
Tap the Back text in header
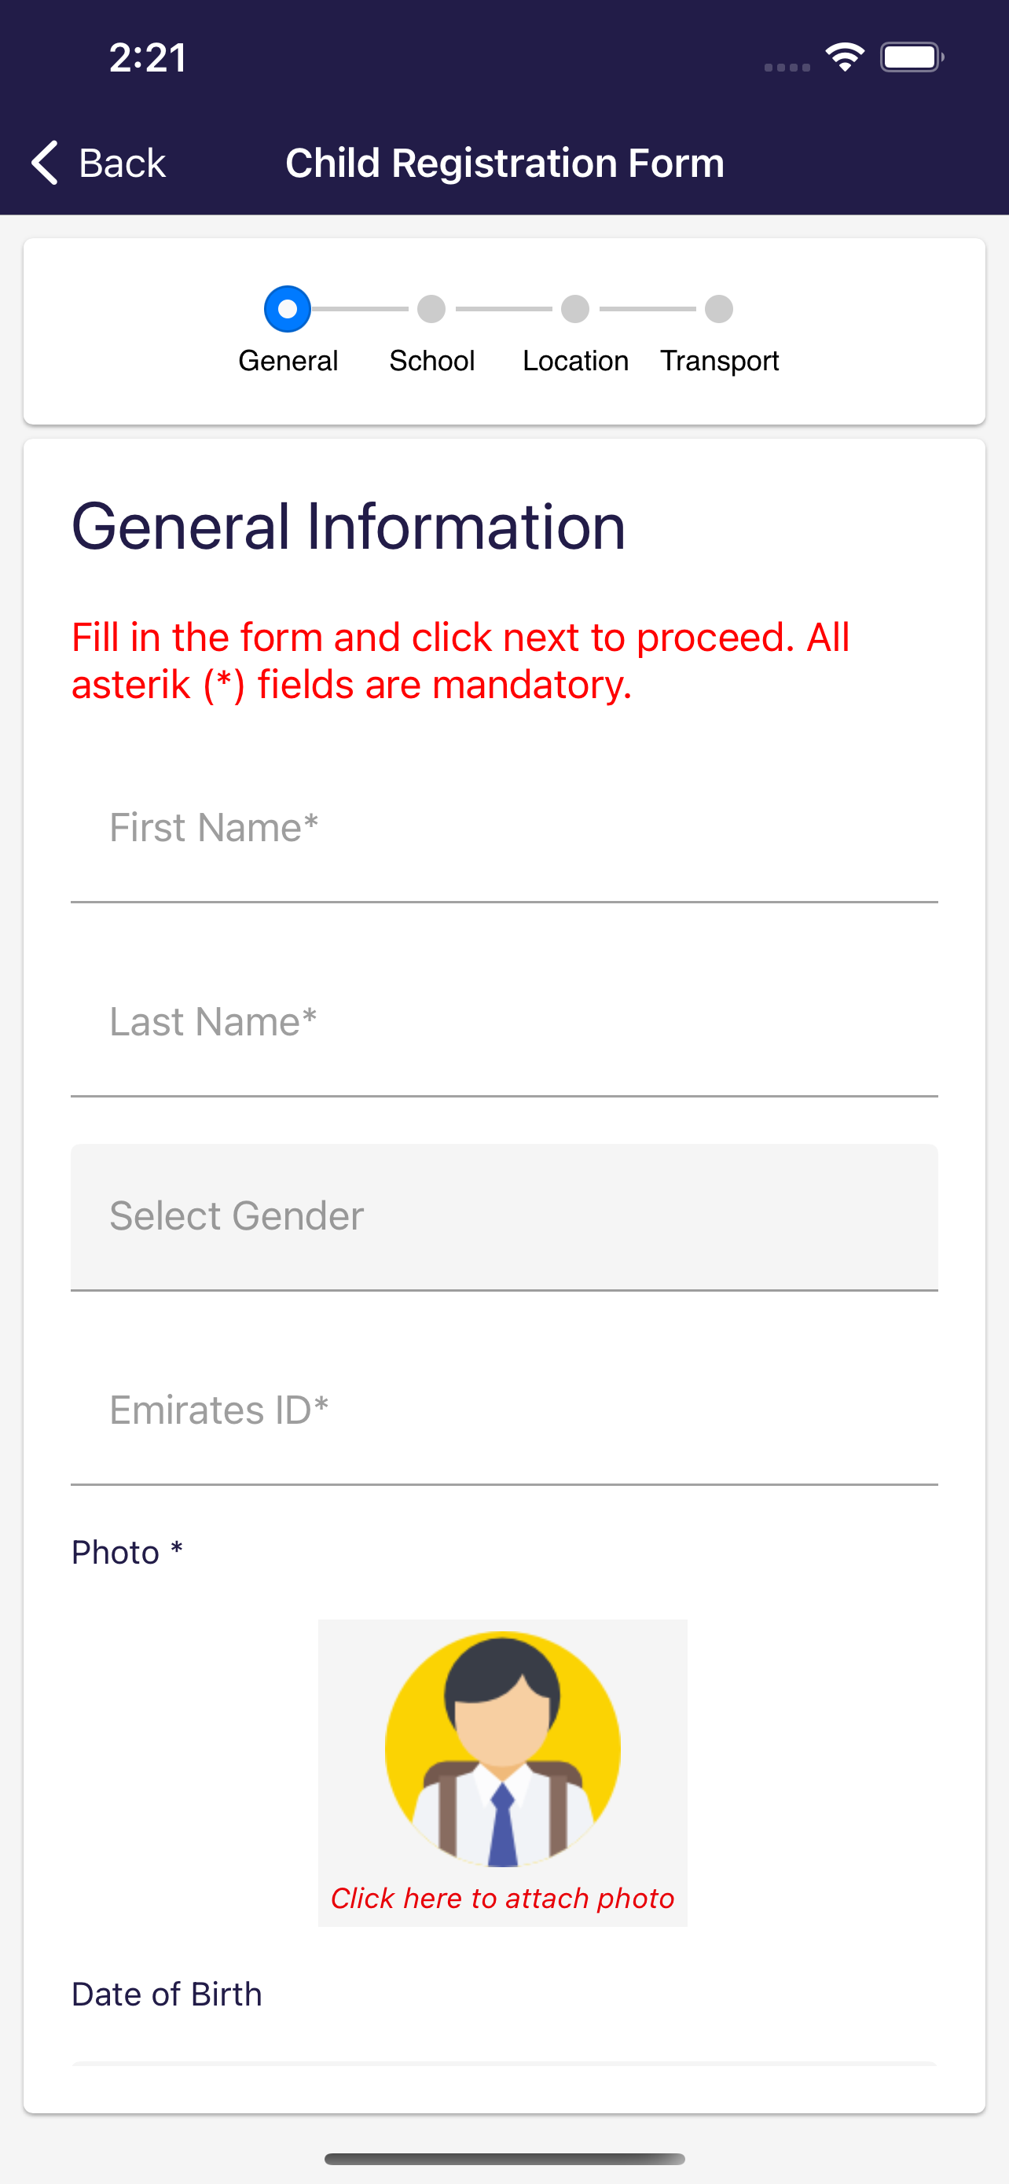click(x=122, y=163)
